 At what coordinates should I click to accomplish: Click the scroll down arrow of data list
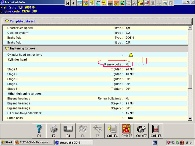tap(190, 119)
